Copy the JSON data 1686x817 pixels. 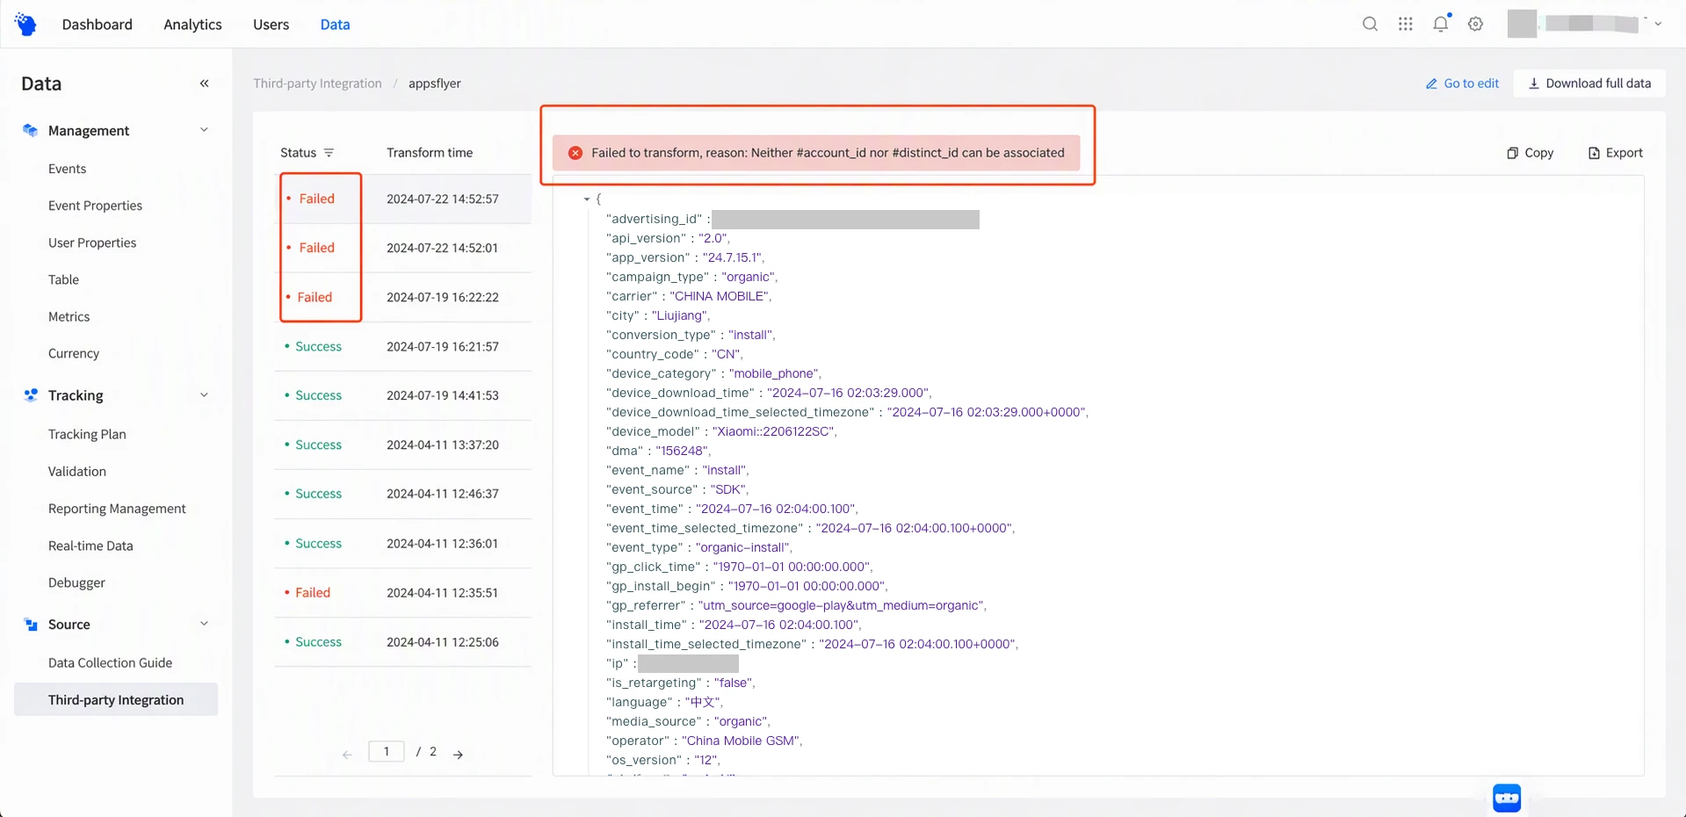coord(1530,153)
